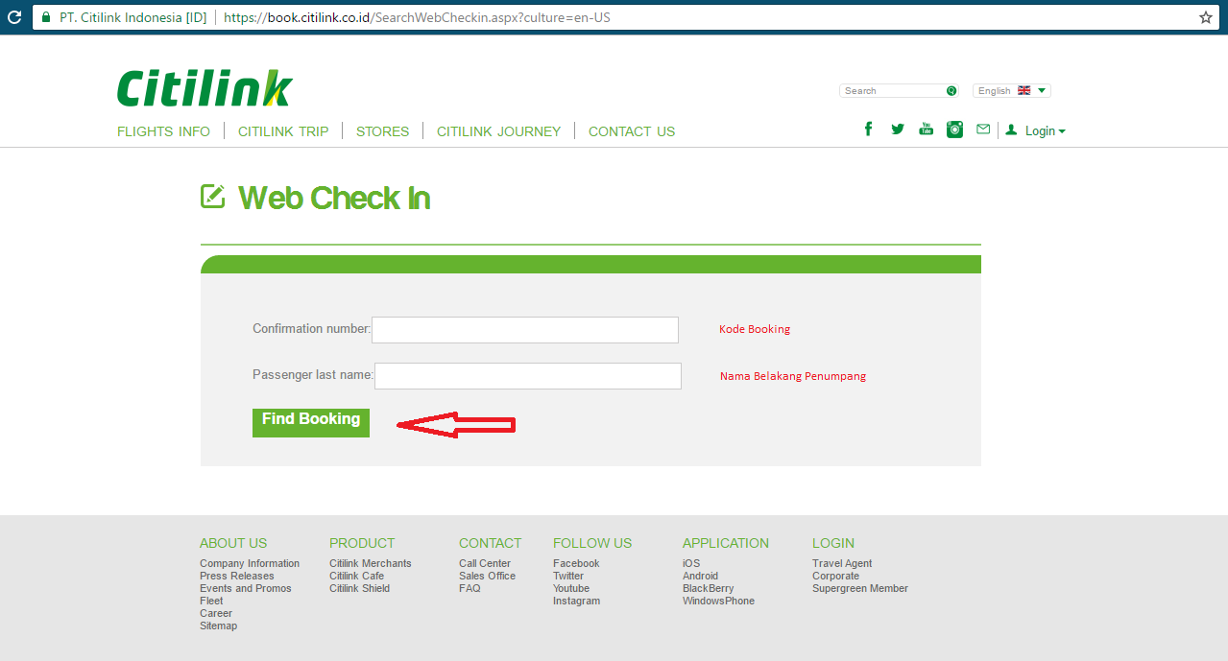Open the FAQ page under Contact

470,588
